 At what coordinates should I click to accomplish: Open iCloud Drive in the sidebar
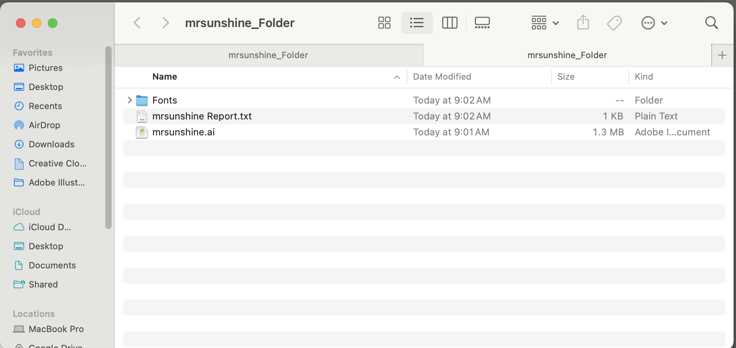tap(50, 227)
